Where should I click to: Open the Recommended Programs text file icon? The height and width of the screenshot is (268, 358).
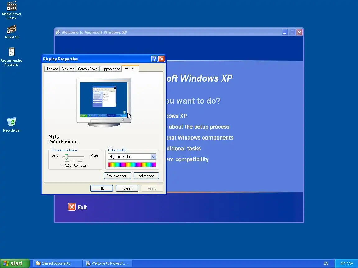tap(11, 57)
